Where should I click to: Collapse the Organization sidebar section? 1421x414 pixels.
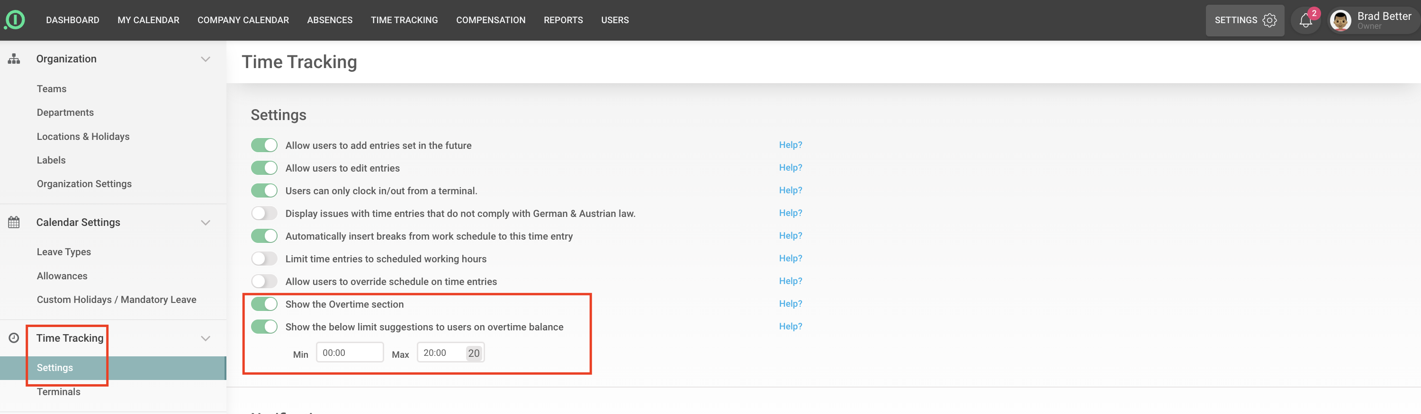tap(205, 59)
